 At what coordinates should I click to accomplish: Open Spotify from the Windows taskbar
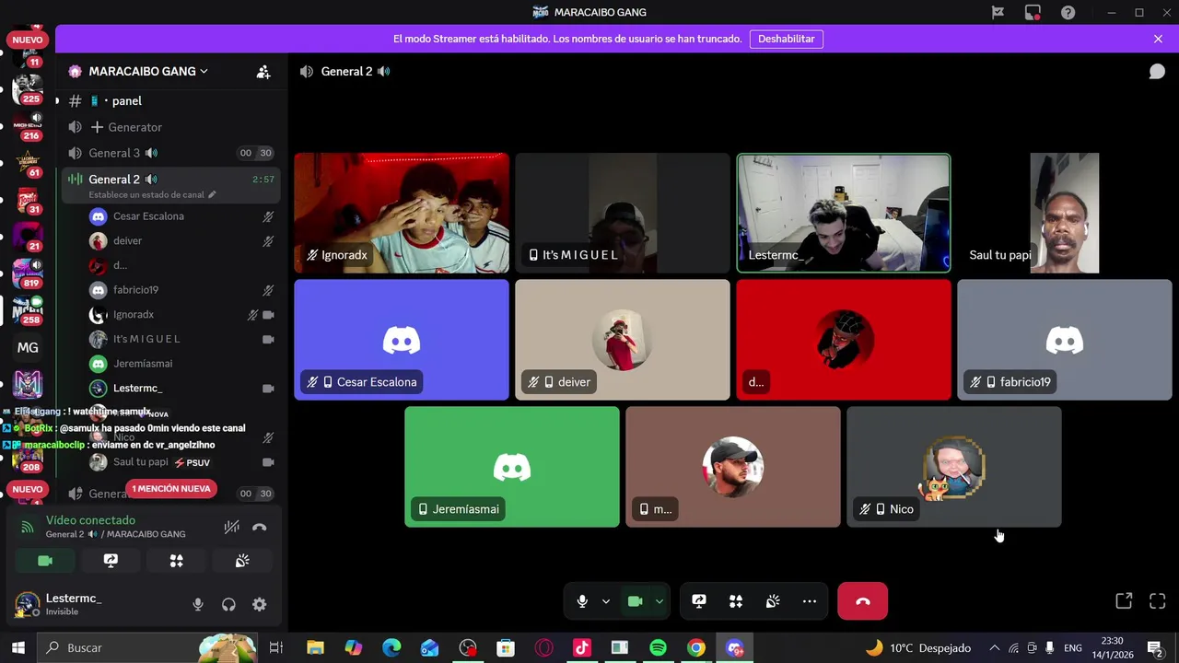[x=658, y=648]
